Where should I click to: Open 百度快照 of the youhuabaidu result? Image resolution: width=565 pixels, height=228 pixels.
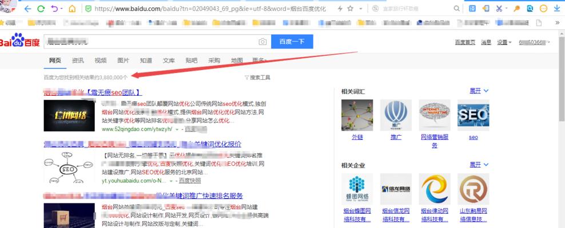pyautogui.click(x=190, y=181)
